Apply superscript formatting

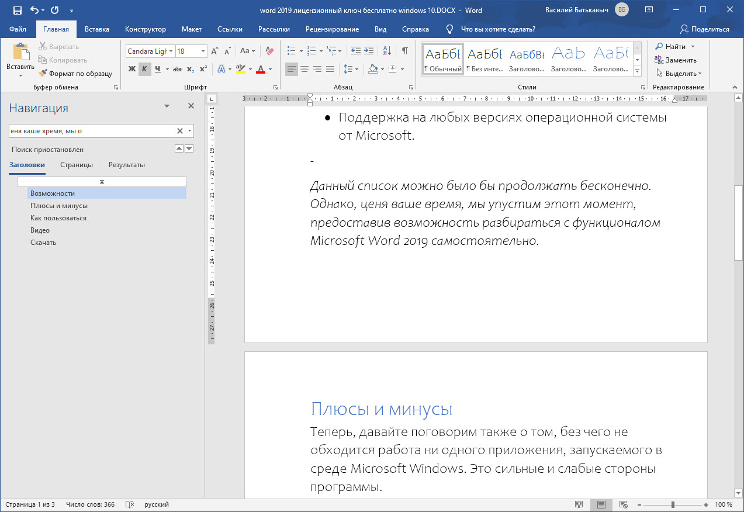coord(202,68)
